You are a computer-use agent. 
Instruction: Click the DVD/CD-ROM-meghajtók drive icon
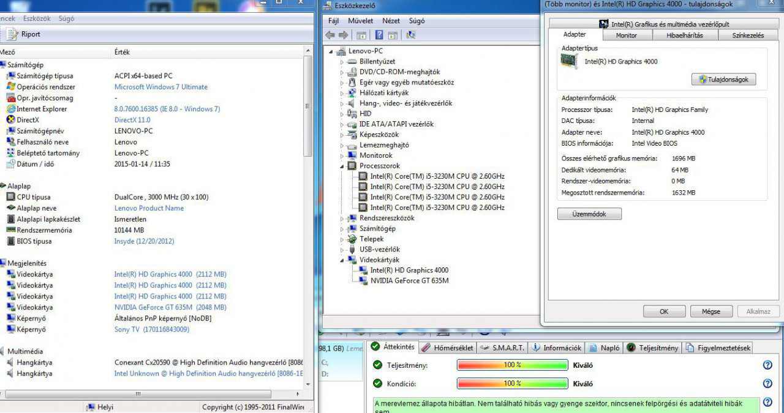coord(352,72)
